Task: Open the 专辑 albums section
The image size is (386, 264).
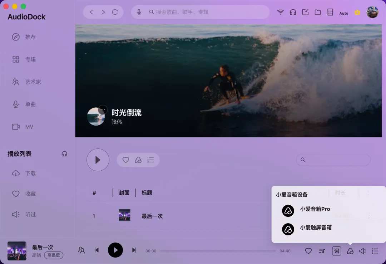Action: [x=24, y=59]
